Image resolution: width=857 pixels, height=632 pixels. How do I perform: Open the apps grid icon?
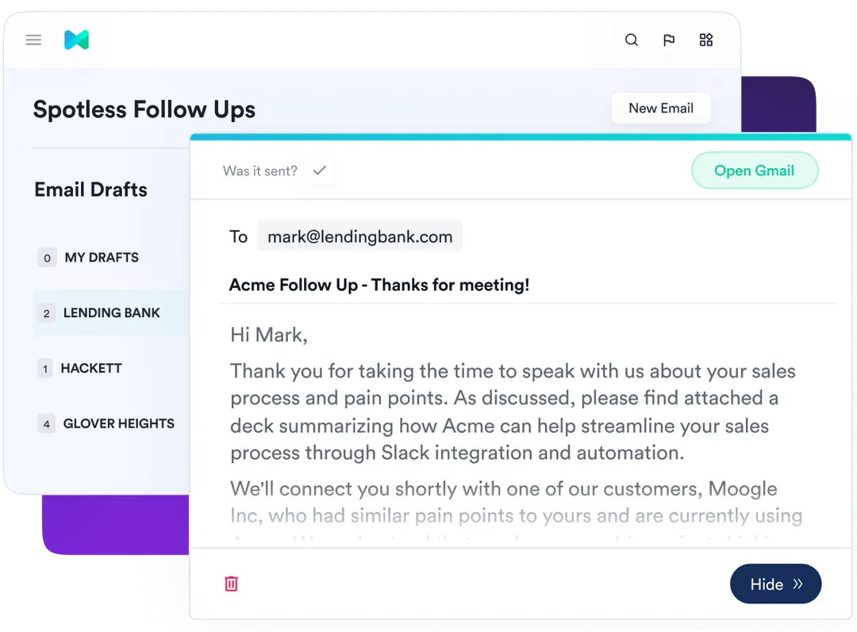click(705, 40)
